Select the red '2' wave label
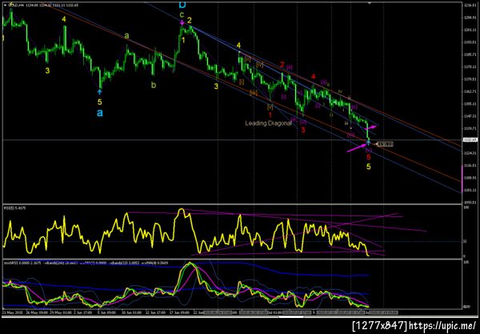 click(282, 65)
